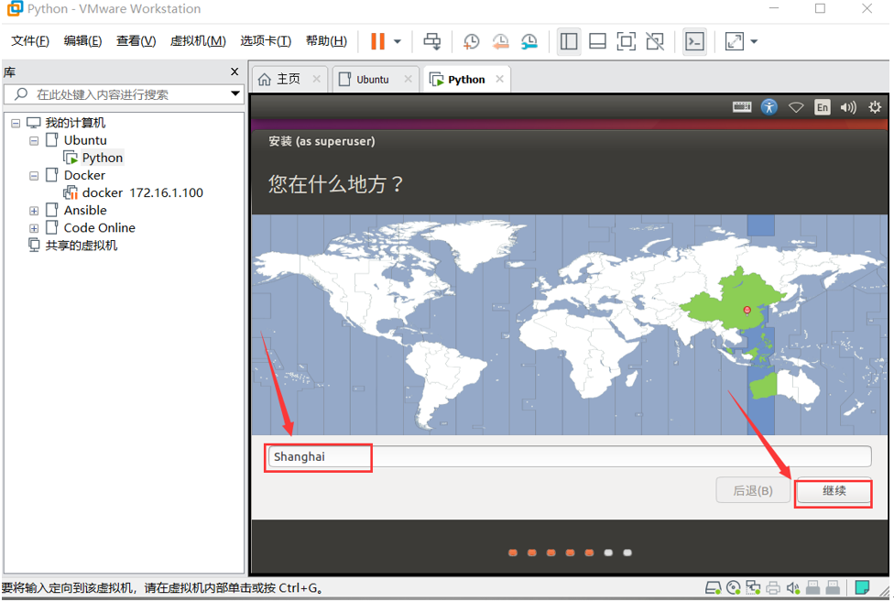The width and height of the screenshot is (894, 602).
Task: Expand the Ansible virtual machine tree node
Action: [33, 210]
